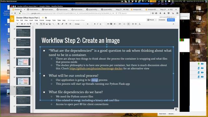
Task: Click the Firefox bookmark star icon
Action: (153, 13)
